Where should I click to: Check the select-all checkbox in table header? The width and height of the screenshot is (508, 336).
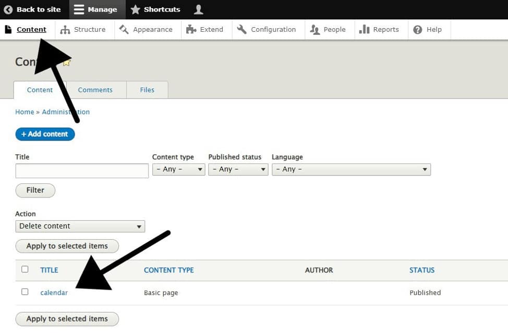pyautogui.click(x=25, y=269)
